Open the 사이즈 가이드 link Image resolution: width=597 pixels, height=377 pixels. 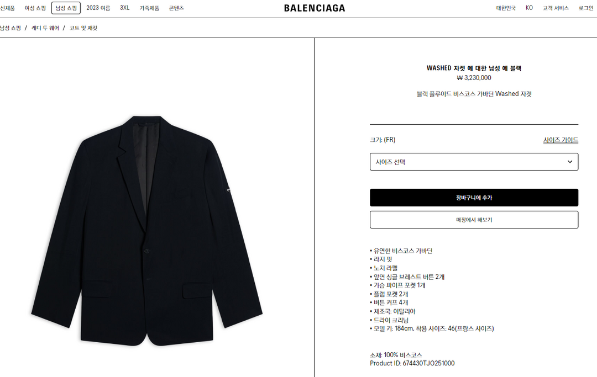561,140
